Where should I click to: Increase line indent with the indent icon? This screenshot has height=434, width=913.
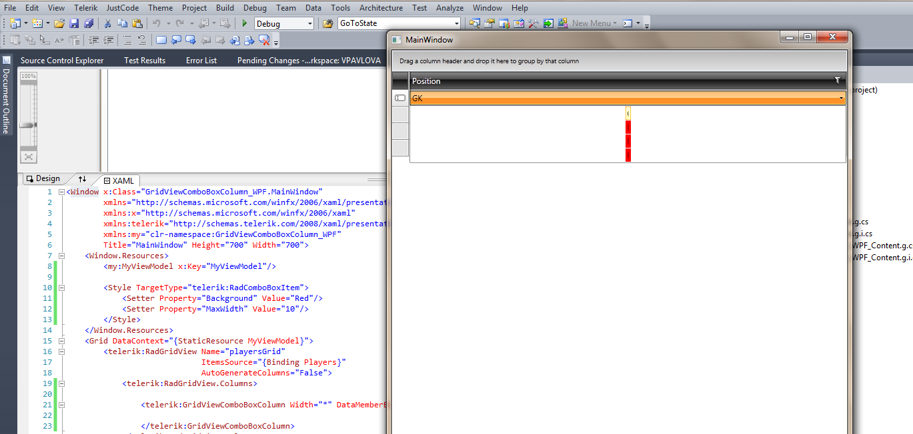pyautogui.click(x=108, y=40)
